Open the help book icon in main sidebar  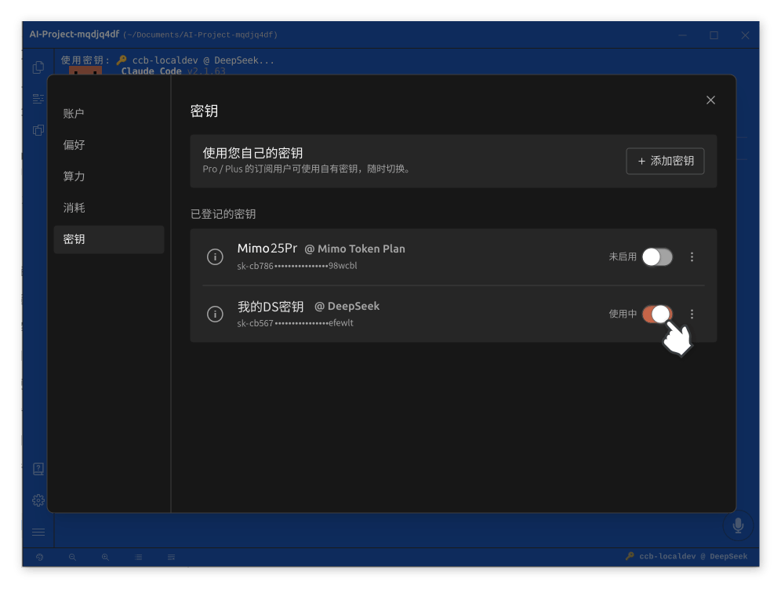click(x=38, y=469)
